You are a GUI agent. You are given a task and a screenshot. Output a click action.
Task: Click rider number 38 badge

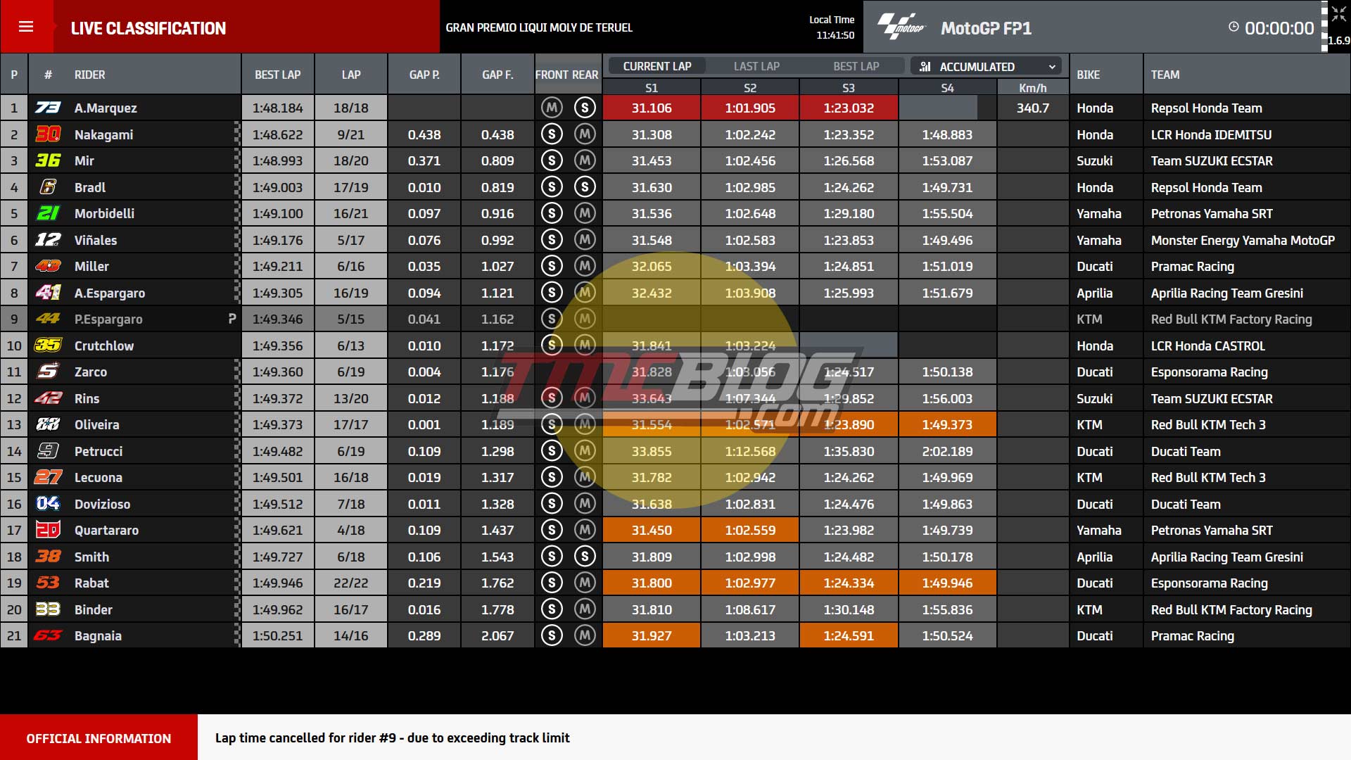coord(48,557)
